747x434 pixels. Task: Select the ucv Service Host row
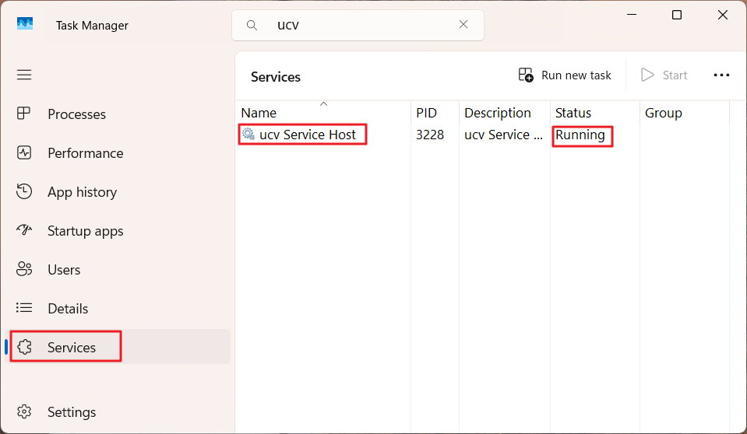click(307, 135)
